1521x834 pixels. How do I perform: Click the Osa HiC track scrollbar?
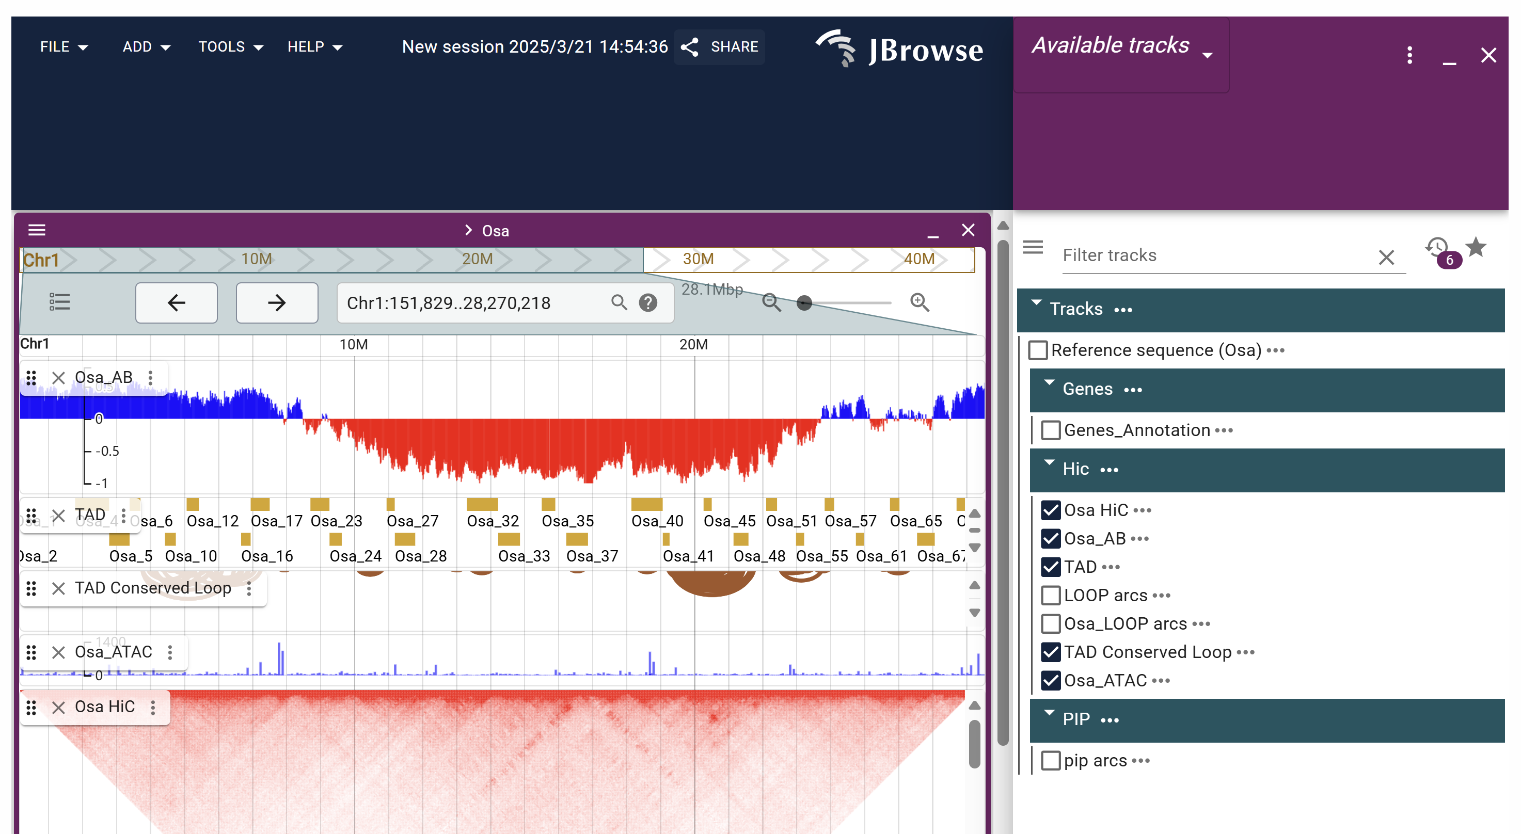(975, 744)
